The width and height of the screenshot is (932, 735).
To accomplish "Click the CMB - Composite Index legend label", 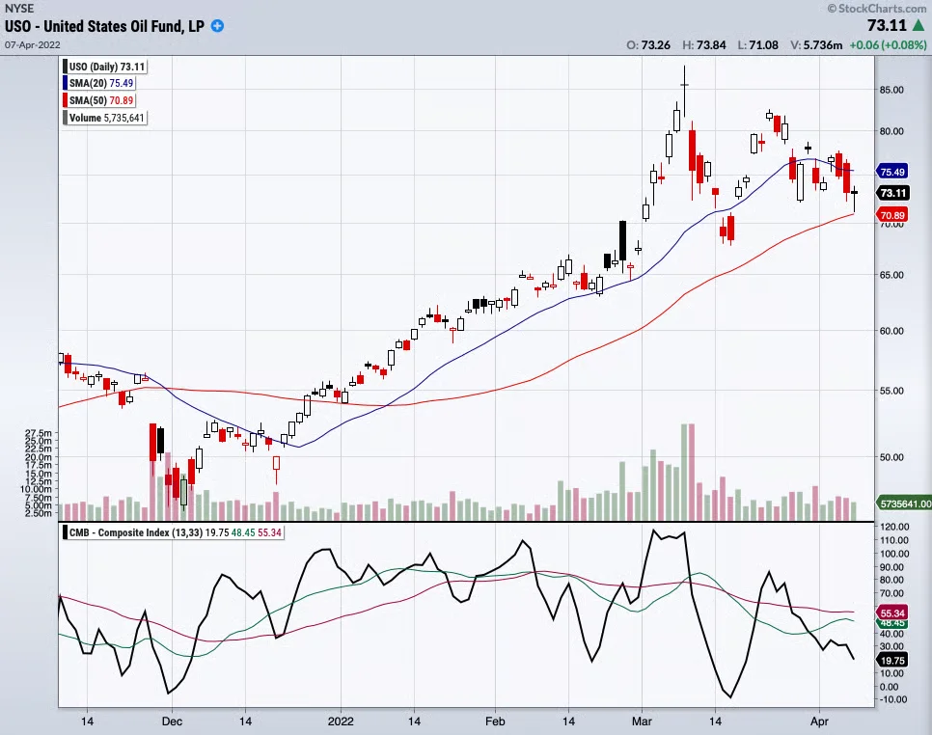I will point(173,532).
